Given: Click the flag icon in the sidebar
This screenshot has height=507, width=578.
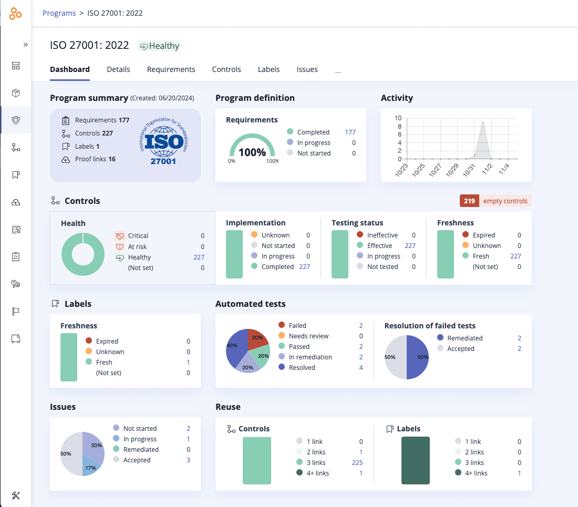Looking at the screenshot, I should point(16,312).
